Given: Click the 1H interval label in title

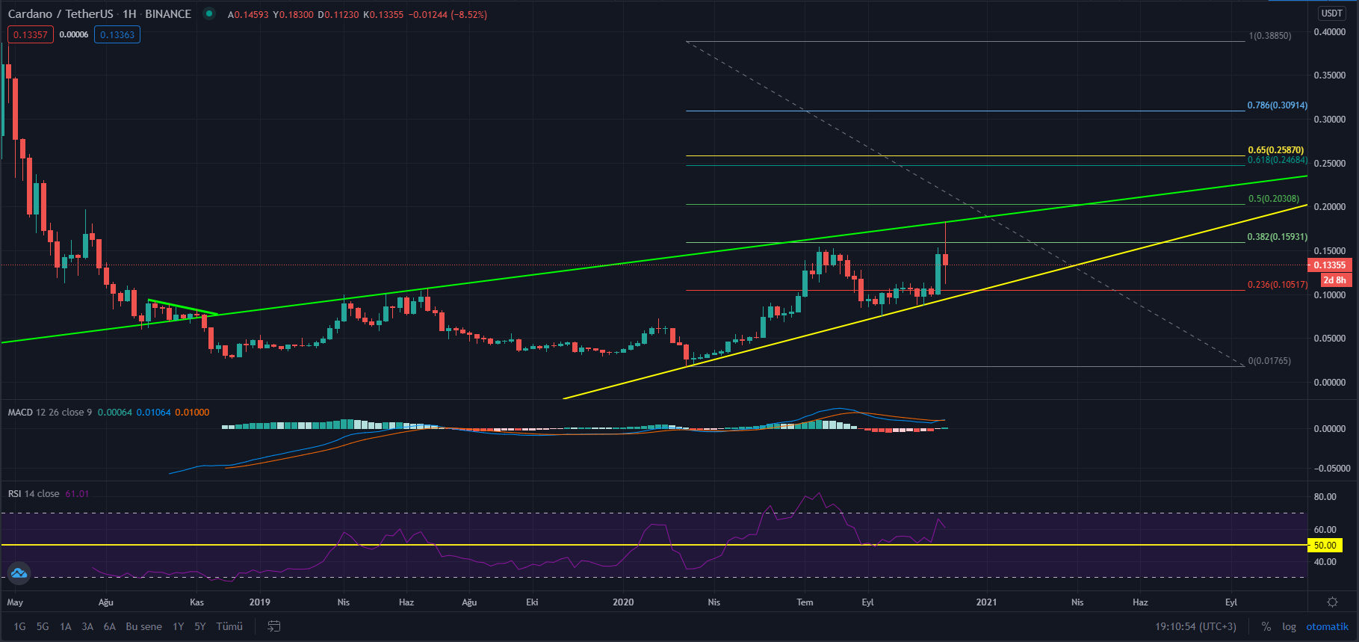Looking at the screenshot, I should (x=129, y=14).
